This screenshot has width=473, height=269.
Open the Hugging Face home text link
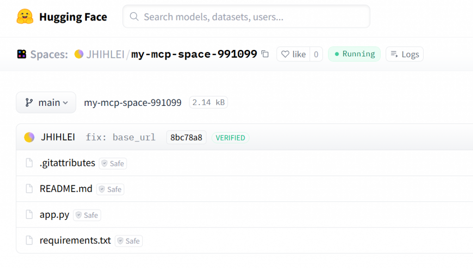point(73,17)
